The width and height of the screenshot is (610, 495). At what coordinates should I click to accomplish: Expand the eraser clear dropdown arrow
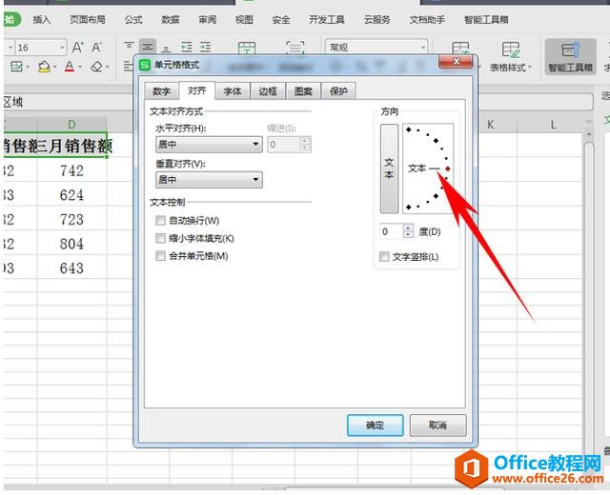(108, 68)
